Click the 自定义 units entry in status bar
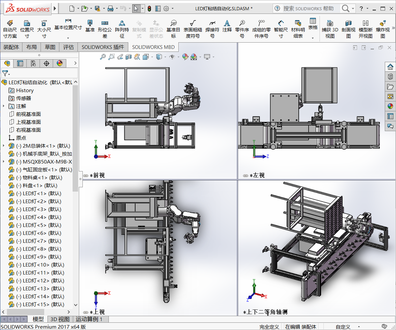The image size is (396, 330). pos(343,327)
